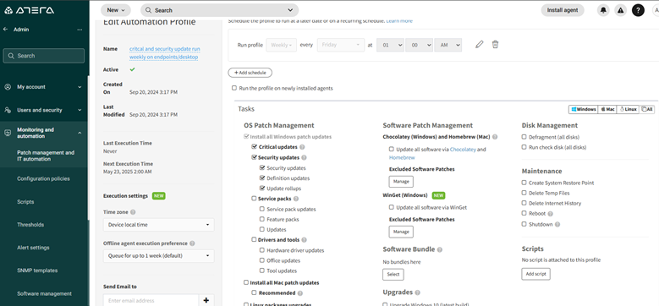Show info for Upgrades

417,292
